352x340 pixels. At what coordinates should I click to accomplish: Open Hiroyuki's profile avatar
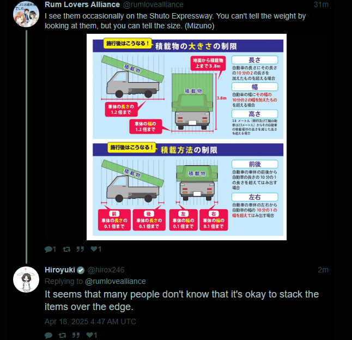click(x=26, y=280)
